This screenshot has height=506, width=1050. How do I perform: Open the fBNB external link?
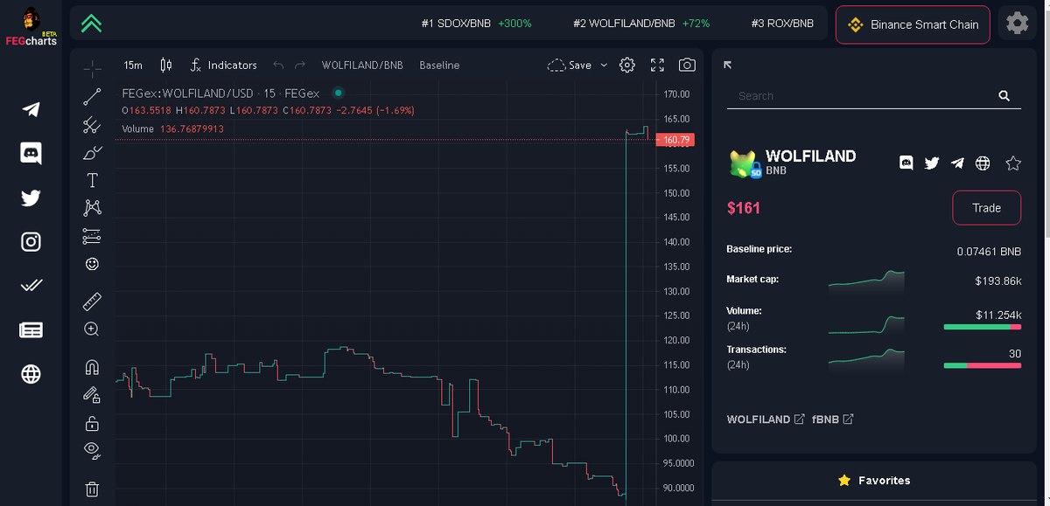click(x=831, y=419)
